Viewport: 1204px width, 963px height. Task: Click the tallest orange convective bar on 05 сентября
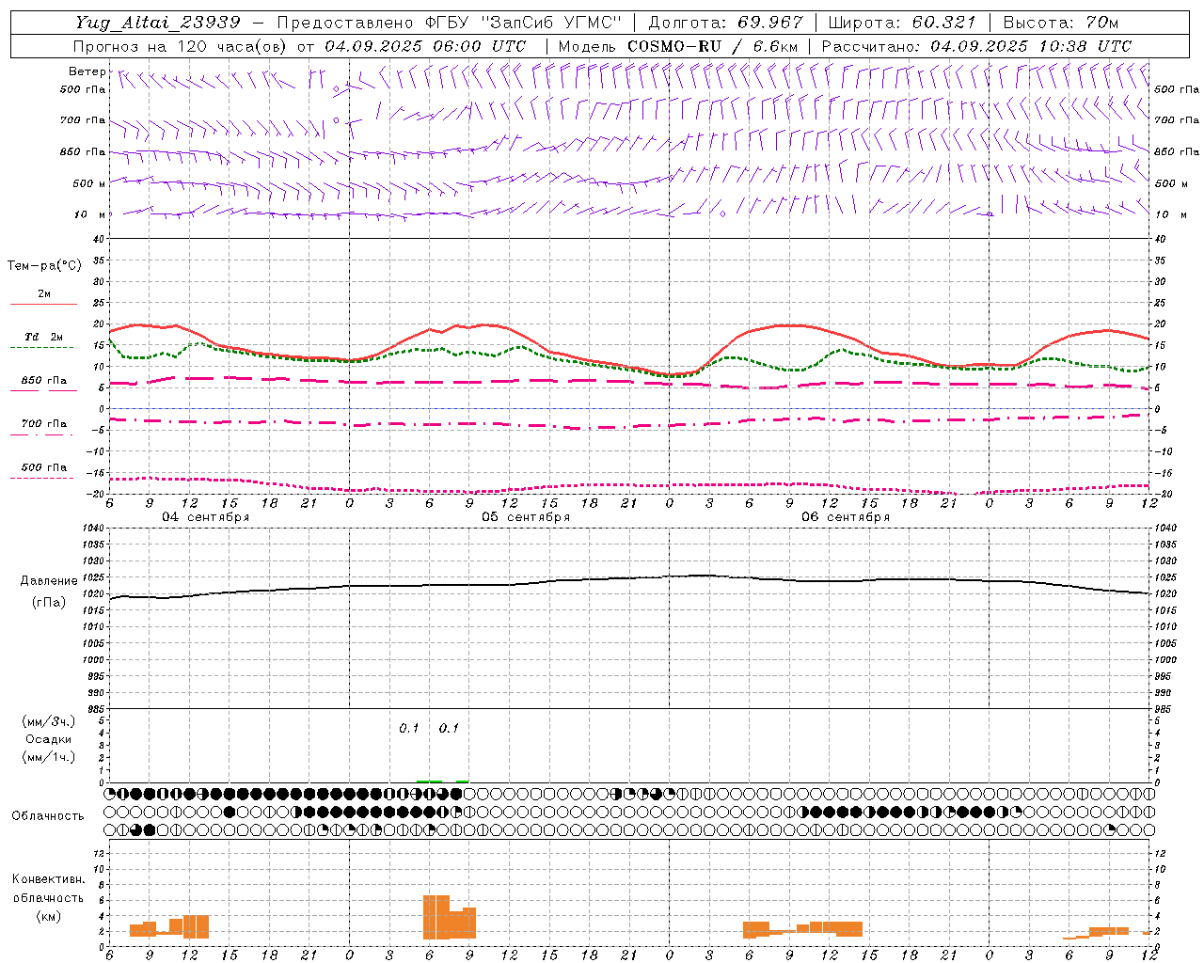coord(436,917)
